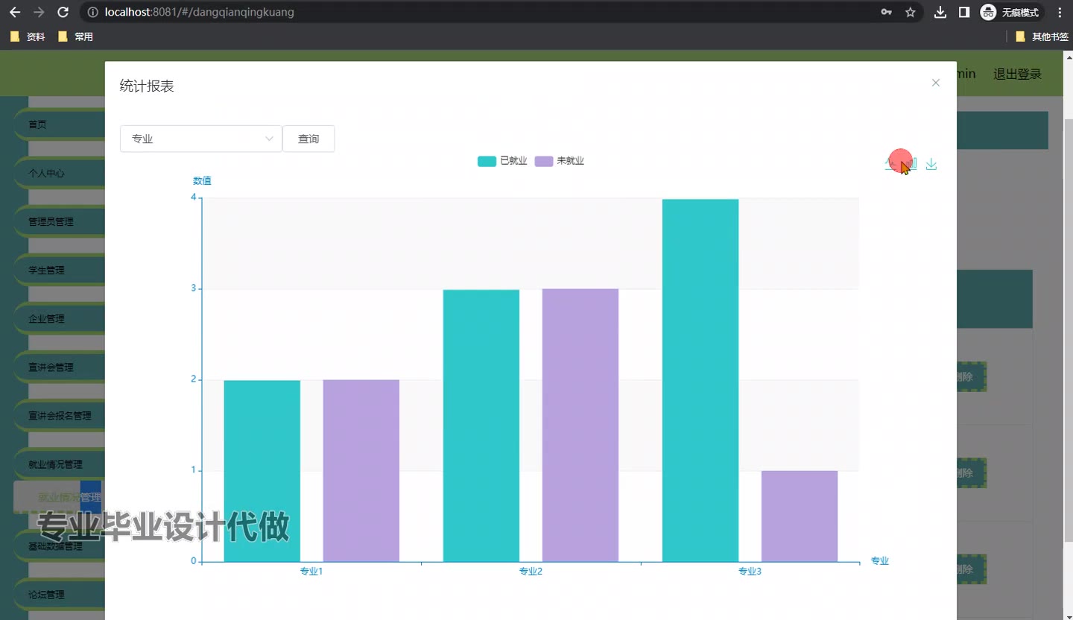Open 宣讲会报名管理 sidebar menu
Viewport: 1073px width, 620px height.
pyautogui.click(x=60, y=415)
